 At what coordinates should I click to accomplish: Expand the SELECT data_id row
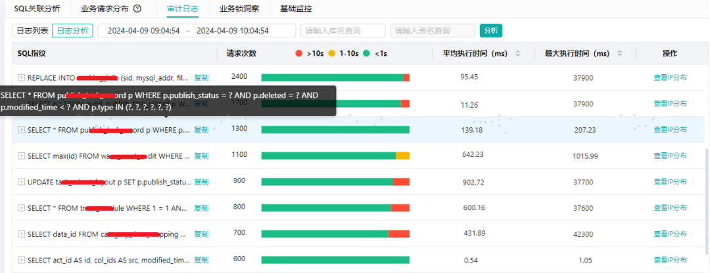21,234
